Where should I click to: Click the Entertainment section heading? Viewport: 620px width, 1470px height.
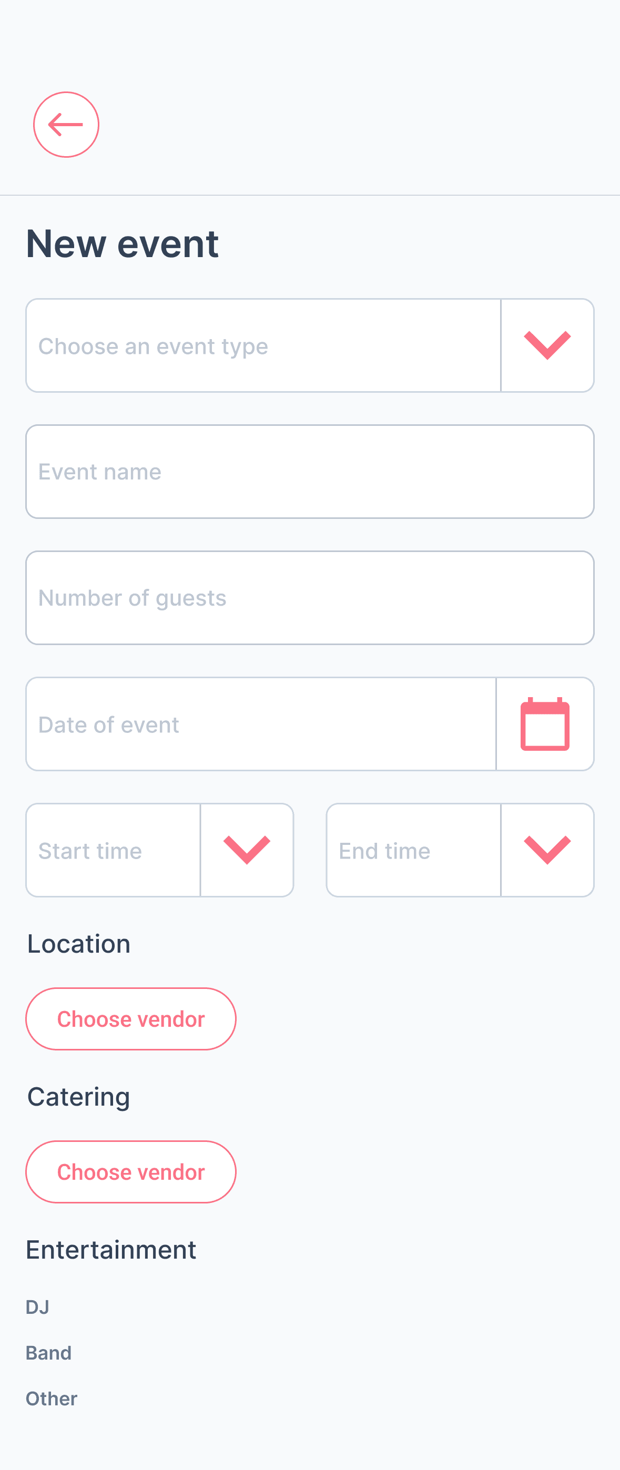pos(111,1250)
